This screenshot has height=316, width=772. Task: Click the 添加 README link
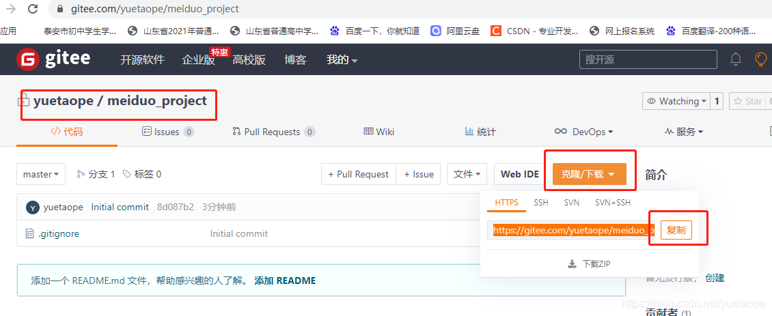(285, 281)
